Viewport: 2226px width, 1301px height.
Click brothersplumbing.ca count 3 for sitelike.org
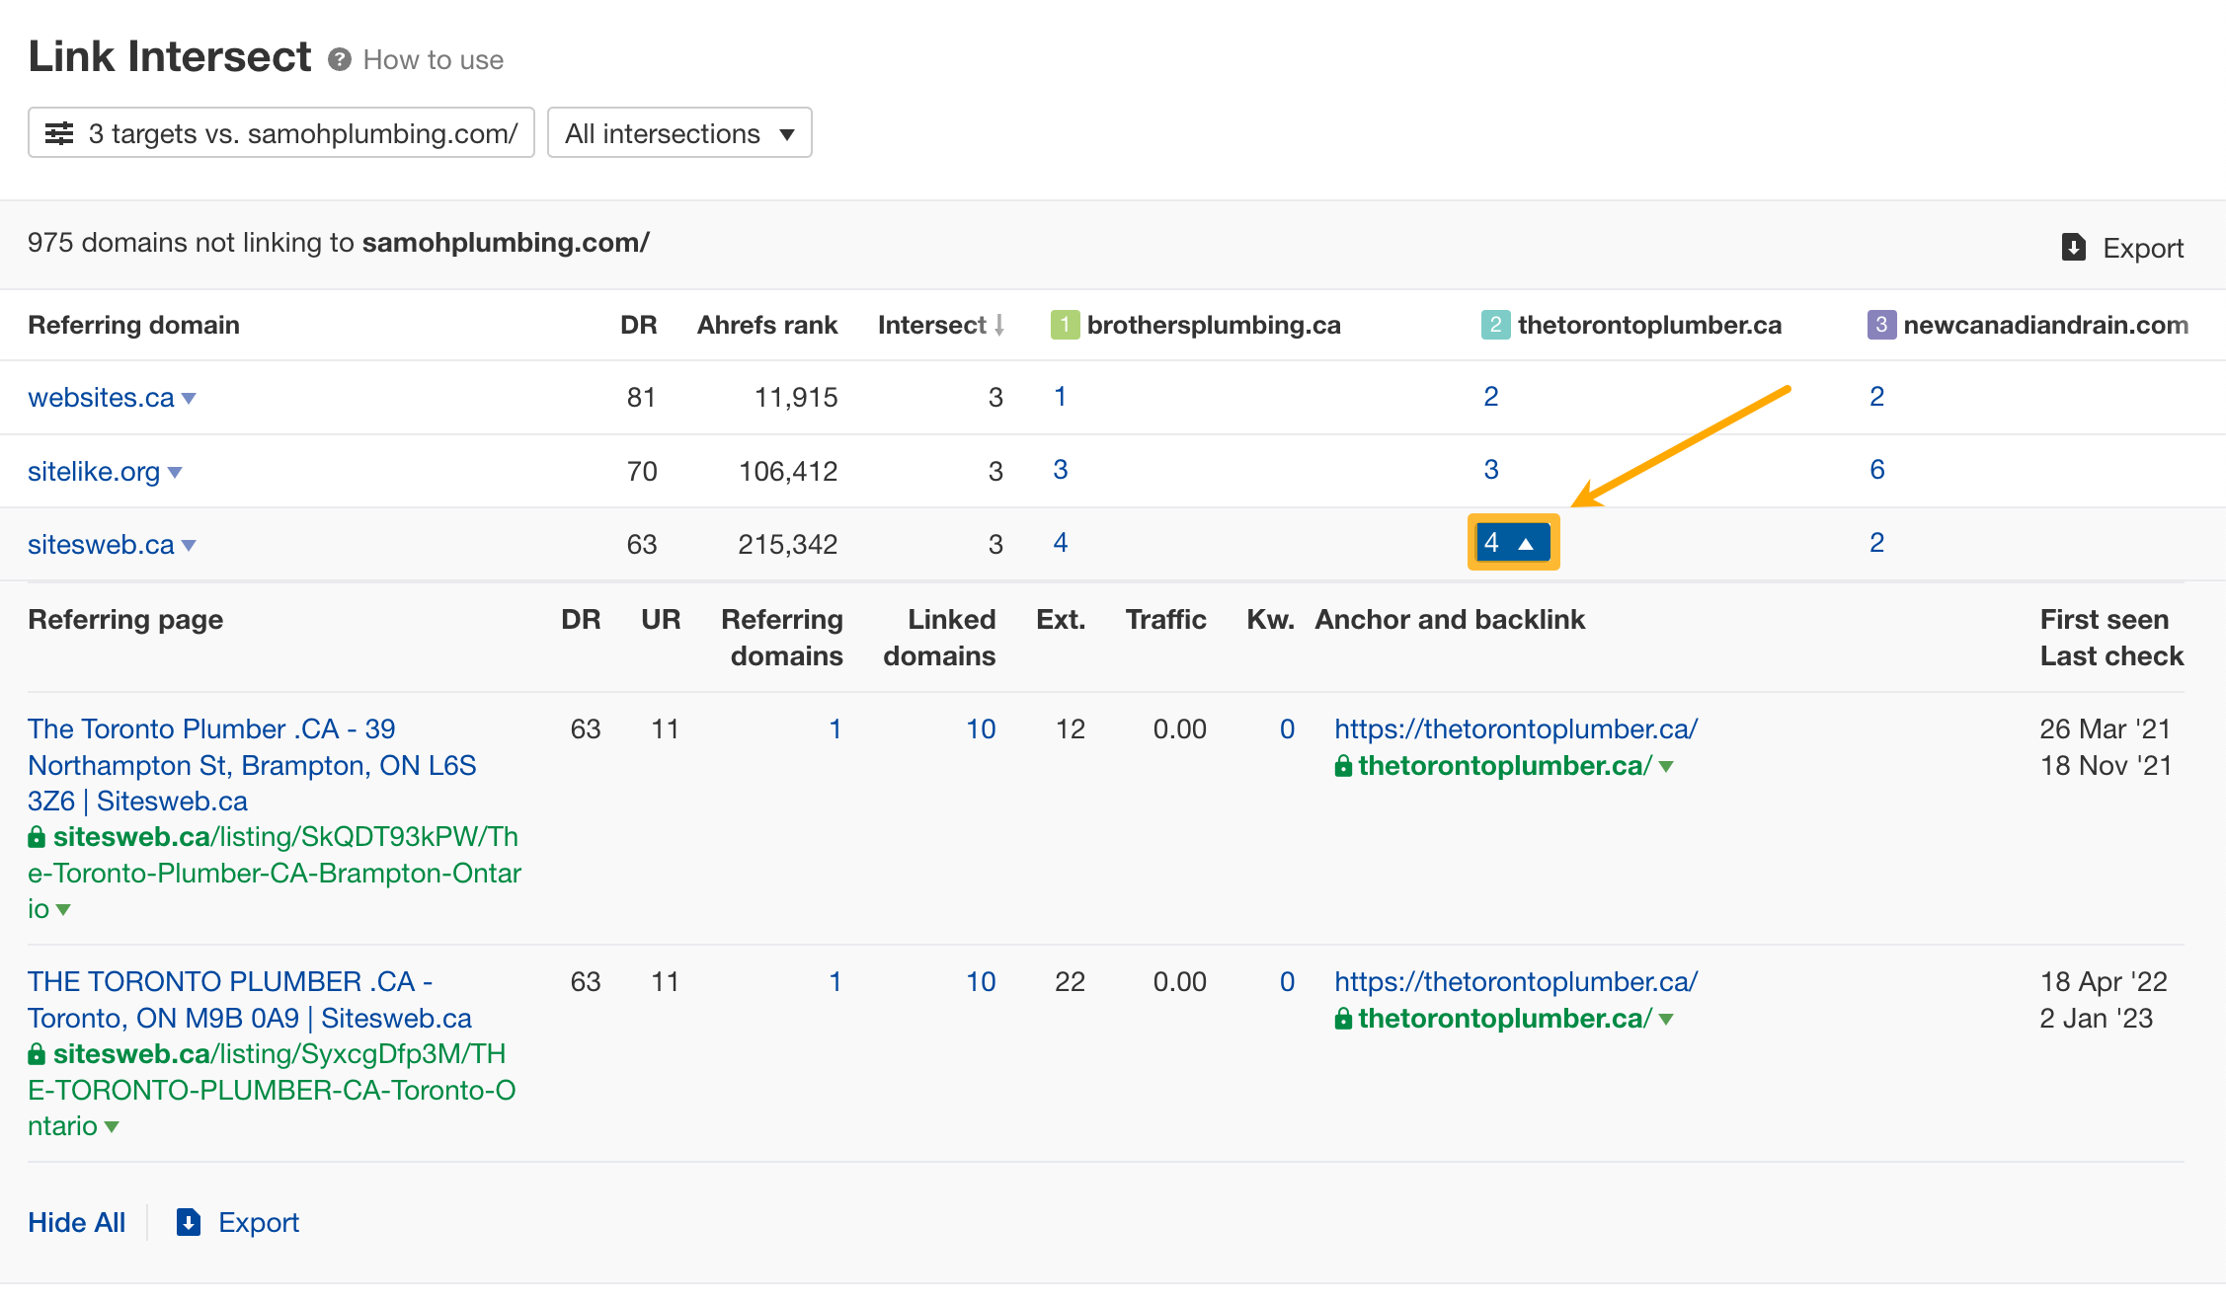point(1061,470)
